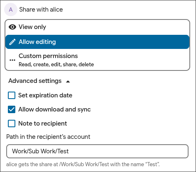Select the View only permission
Image resolution: width=196 pixels, height=172 pixels.
[x=97, y=27]
